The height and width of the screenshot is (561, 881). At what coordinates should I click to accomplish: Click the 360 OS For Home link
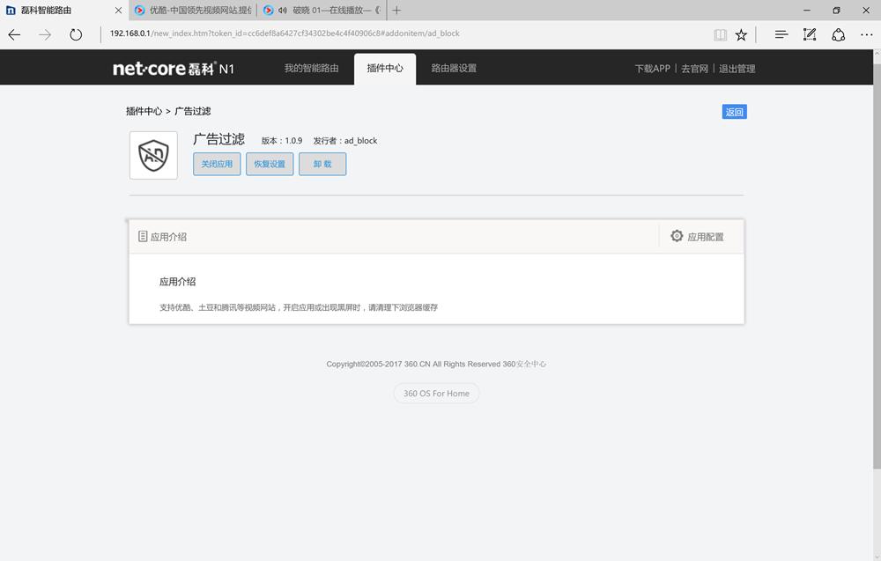click(436, 394)
